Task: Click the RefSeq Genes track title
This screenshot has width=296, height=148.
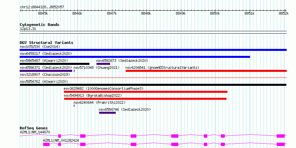Action: click(x=34, y=128)
